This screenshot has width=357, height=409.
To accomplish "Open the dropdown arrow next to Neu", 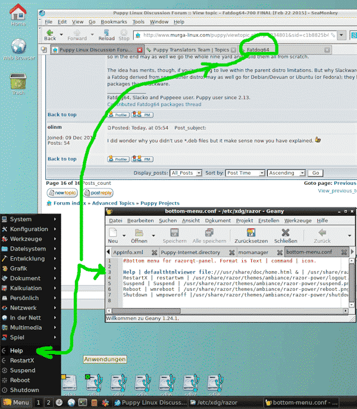I will pyautogui.click(x=124, y=236).
